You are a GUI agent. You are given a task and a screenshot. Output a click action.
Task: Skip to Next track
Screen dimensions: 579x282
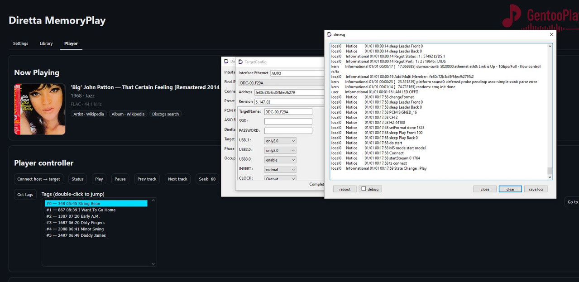click(x=177, y=179)
